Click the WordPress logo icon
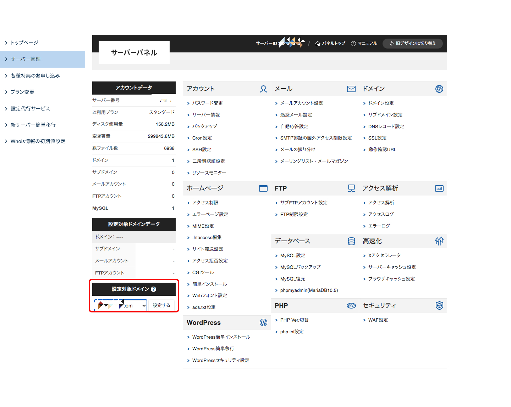The width and height of the screenshot is (511, 407). coord(263,323)
